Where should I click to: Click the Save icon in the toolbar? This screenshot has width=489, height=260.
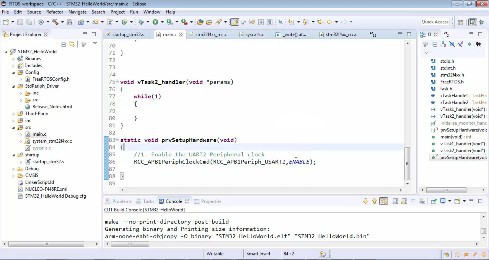[x=20, y=22]
